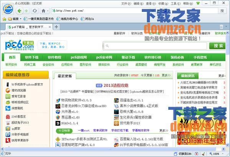Click the 爱奇艺影音 icon
The image size is (230, 157).
coord(8,96)
